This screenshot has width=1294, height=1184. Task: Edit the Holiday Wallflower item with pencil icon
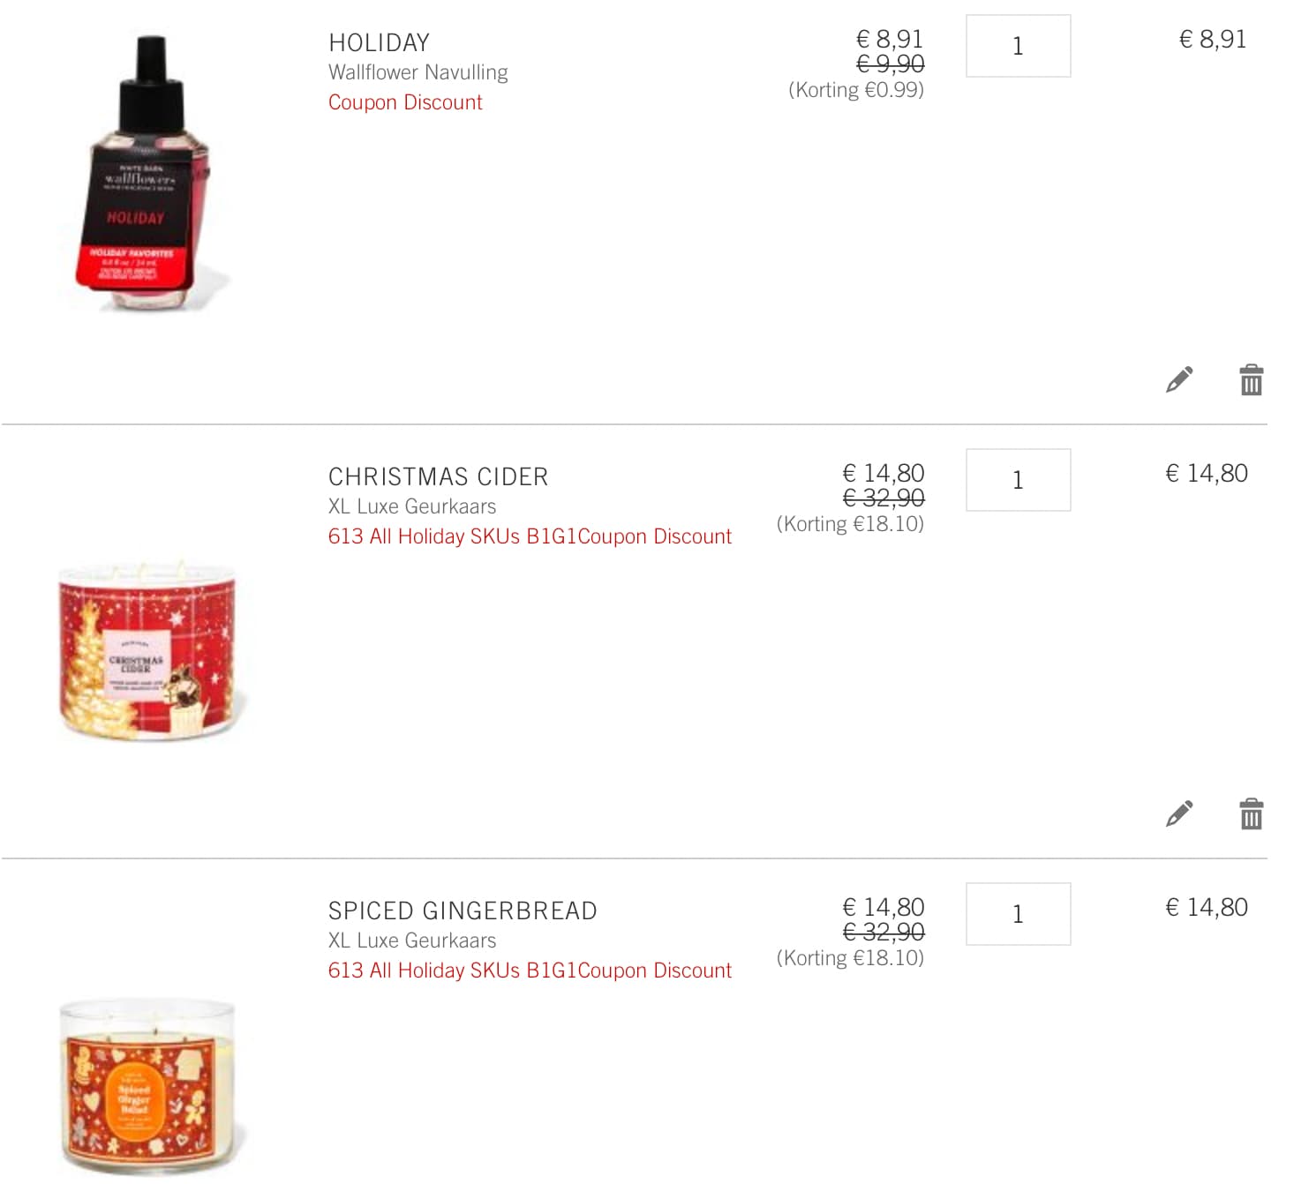1179,379
